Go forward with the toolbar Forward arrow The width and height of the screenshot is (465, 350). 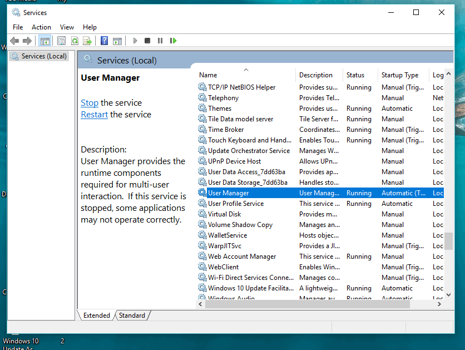(x=27, y=41)
